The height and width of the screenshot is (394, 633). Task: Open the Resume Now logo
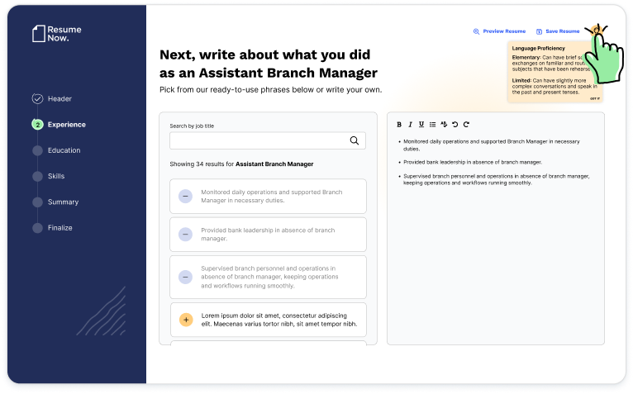[x=56, y=34]
